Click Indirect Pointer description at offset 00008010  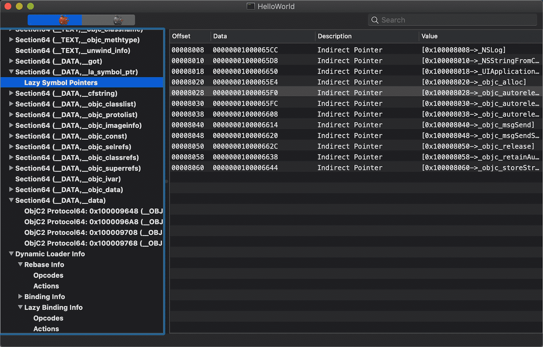(x=350, y=61)
